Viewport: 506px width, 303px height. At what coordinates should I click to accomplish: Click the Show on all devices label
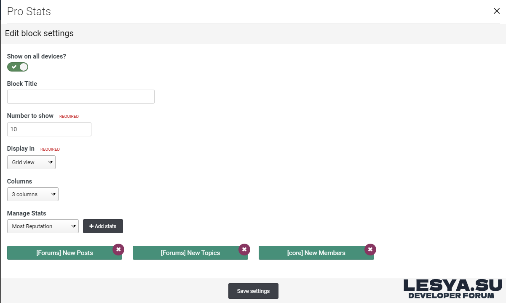[37, 56]
